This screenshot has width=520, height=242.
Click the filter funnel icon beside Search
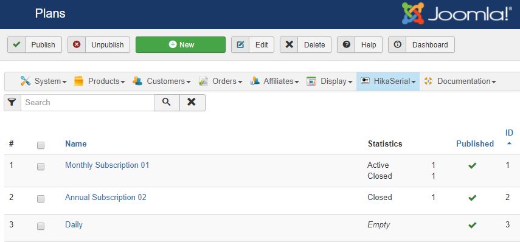coord(12,102)
